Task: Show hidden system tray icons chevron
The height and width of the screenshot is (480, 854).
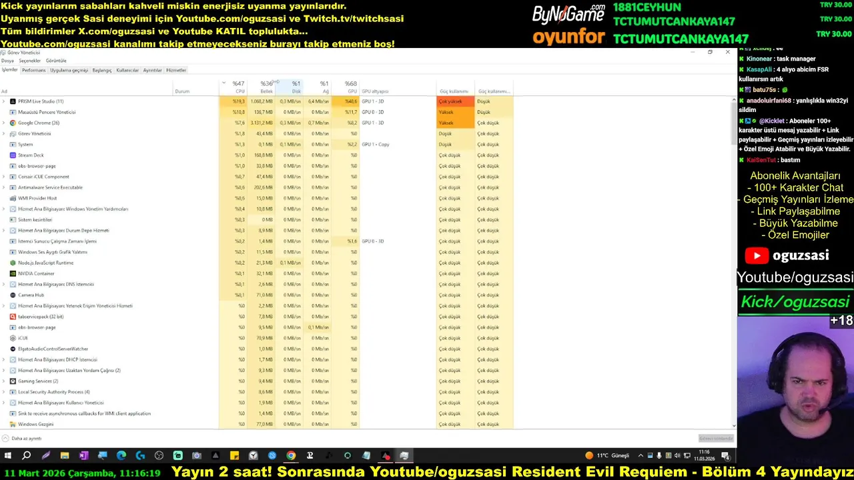Action: (x=640, y=456)
